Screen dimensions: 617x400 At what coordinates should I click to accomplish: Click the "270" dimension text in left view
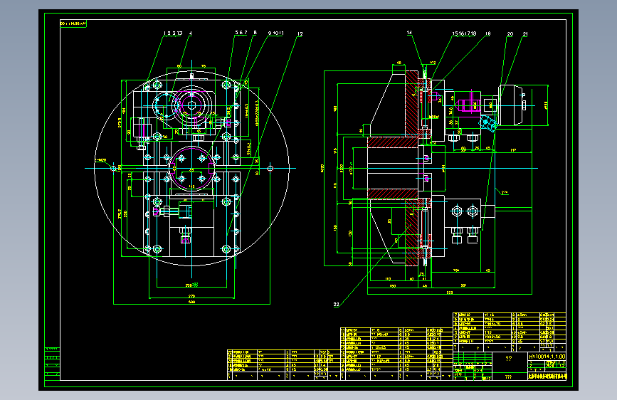(x=191, y=296)
